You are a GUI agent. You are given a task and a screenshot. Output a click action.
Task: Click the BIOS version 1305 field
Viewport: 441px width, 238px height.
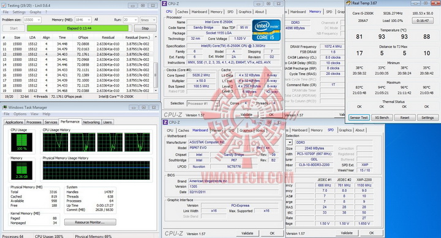pos(233,186)
